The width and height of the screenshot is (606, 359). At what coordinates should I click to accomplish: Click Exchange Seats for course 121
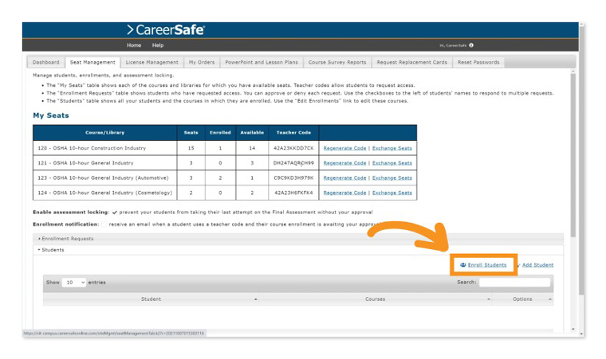[392, 163]
